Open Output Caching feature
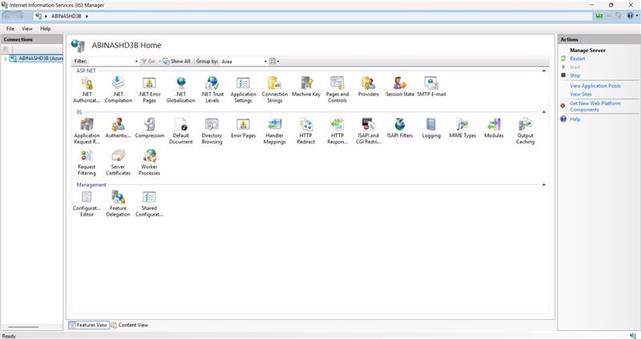This screenshot has height=339, width=641. coord(526,131)
